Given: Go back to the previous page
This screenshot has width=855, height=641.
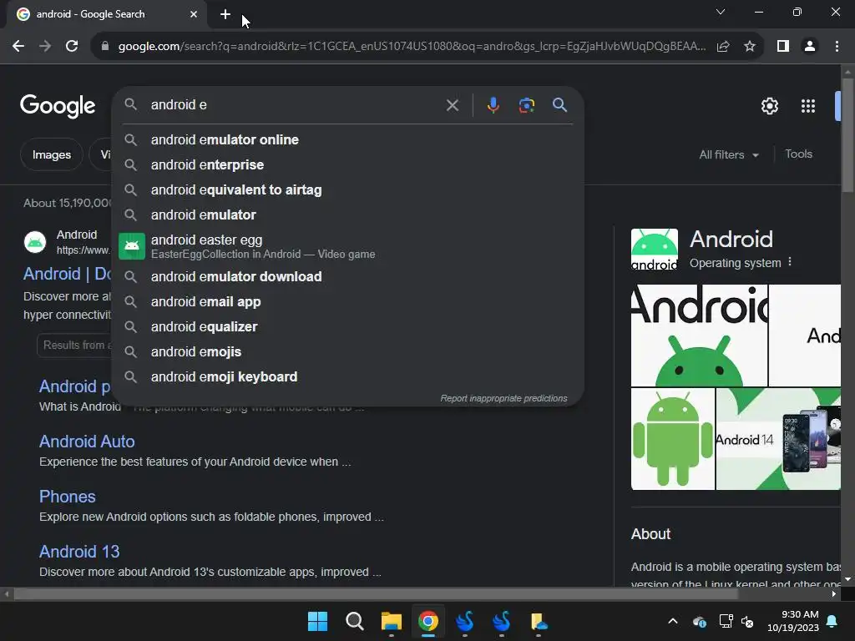Looking at the screenshot, I should [18, 47].
